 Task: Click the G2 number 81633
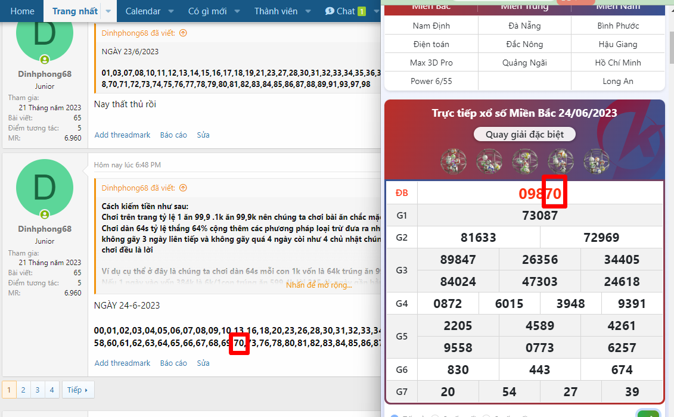click(479, 237)
